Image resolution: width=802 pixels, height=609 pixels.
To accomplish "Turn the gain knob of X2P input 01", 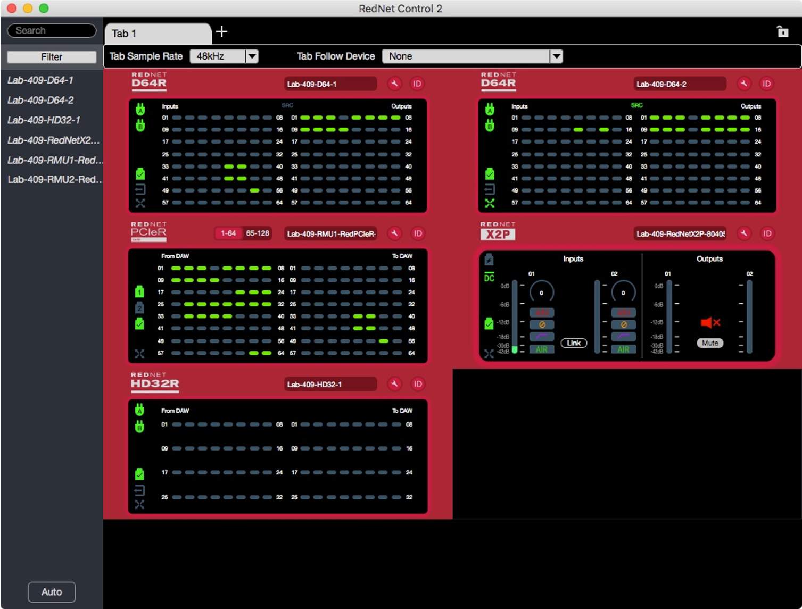I will pos(541,292).
